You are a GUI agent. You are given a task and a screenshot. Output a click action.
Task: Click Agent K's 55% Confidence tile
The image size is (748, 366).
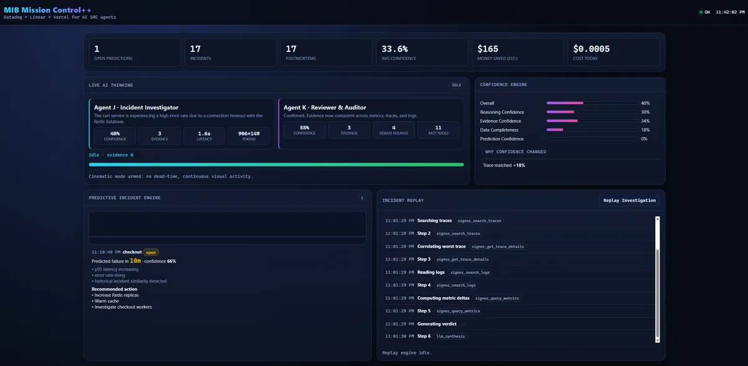[x=304, y=130]
